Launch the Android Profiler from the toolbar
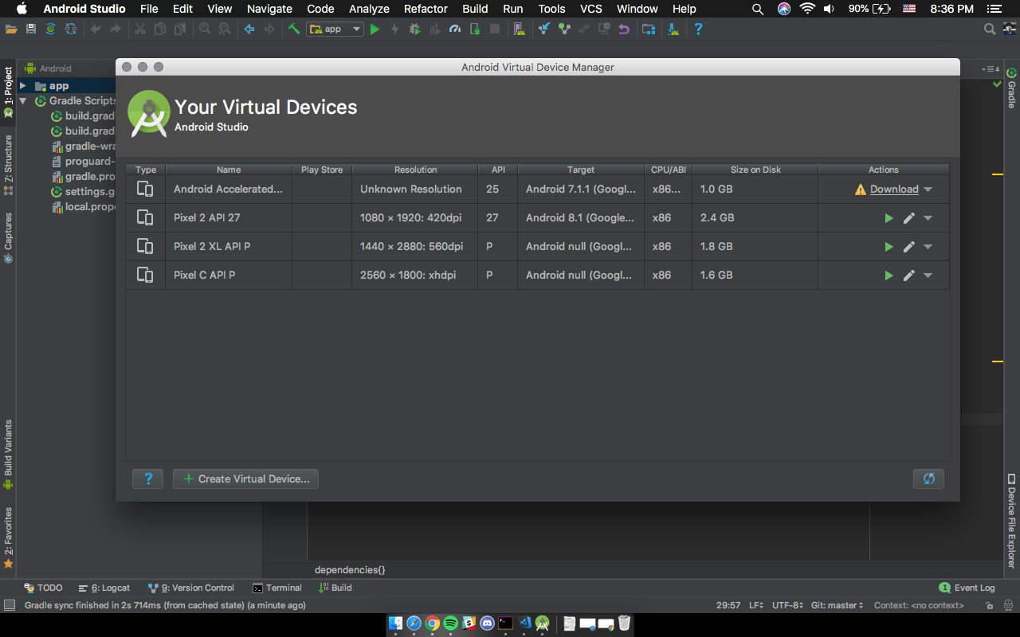 point(454,29)
